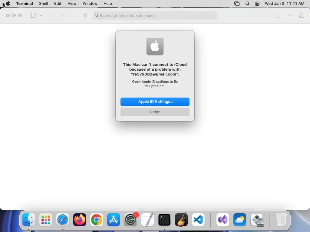
Task: Open Finder from the Dock
Action: click(x=29, y=220)
